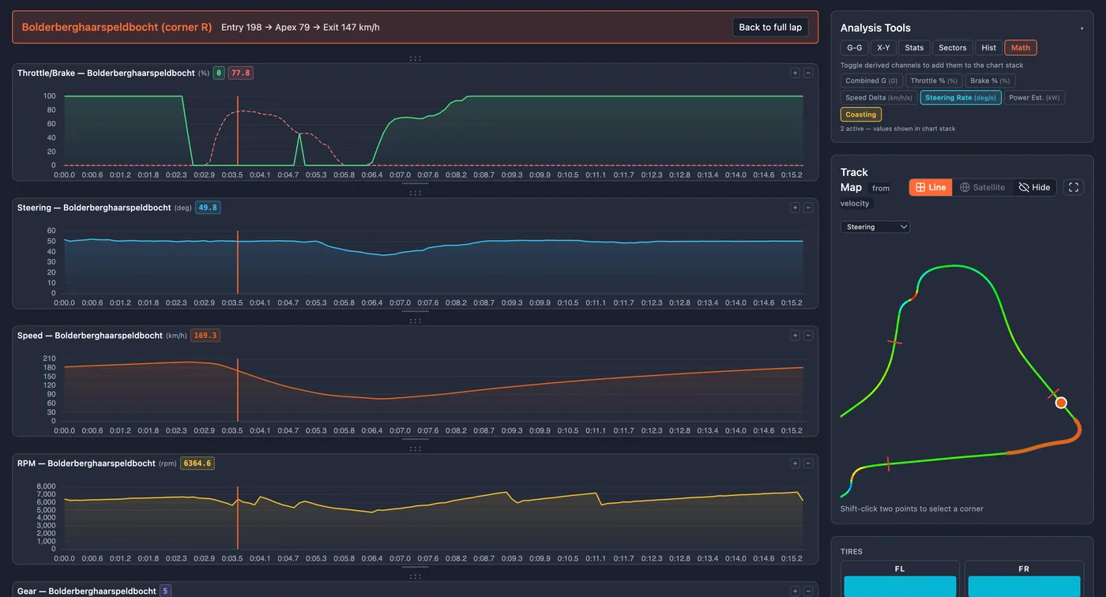
Task: Select the Math analysis tab
Action: 1021,48
